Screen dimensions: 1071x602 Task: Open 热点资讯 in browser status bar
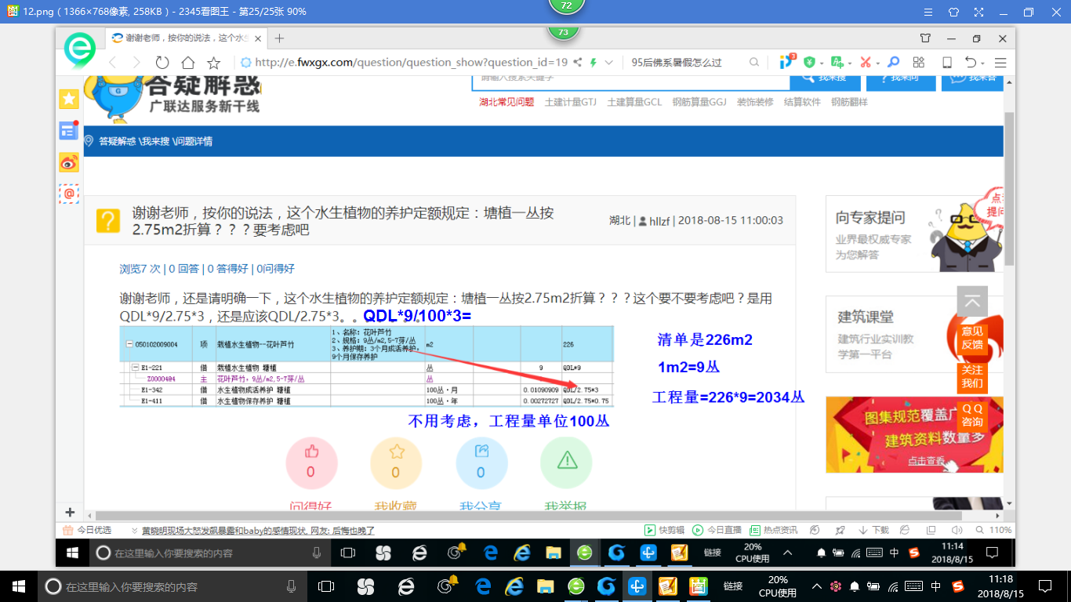tap(774, 530)
